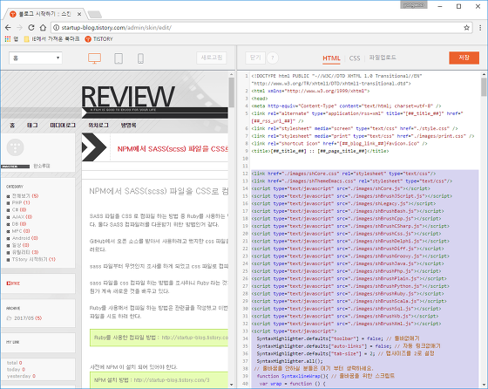Switch to the HTML tab

click(331, 58)
